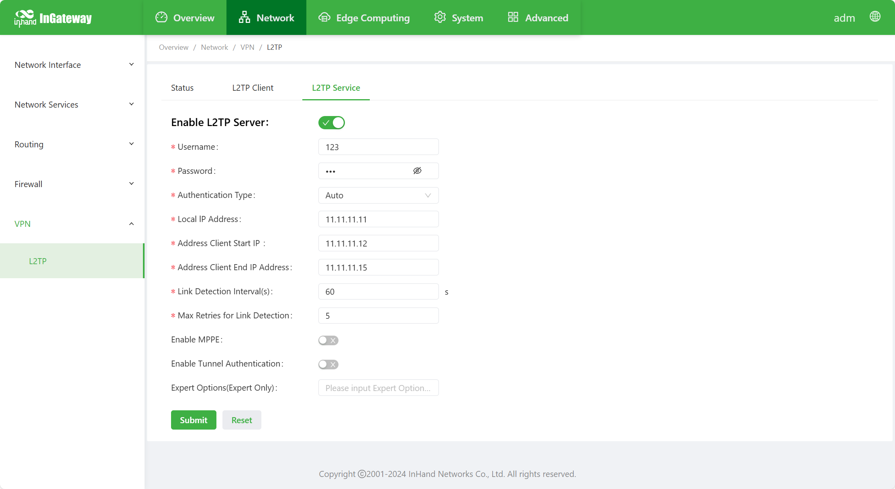Click the Expert Options input field

[x=378, y=388]
